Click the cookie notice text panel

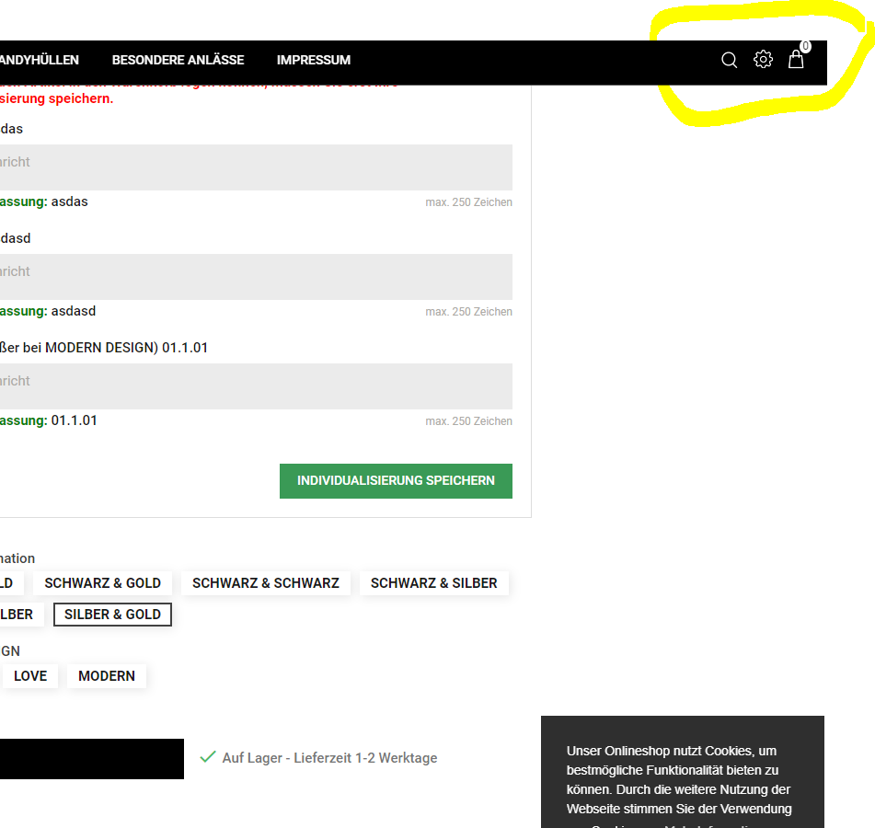click(x=683, y=772)
